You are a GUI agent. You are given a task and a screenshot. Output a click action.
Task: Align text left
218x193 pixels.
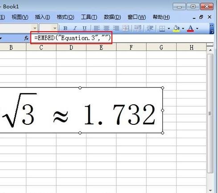pyautogui.click(x=97, y=28)
